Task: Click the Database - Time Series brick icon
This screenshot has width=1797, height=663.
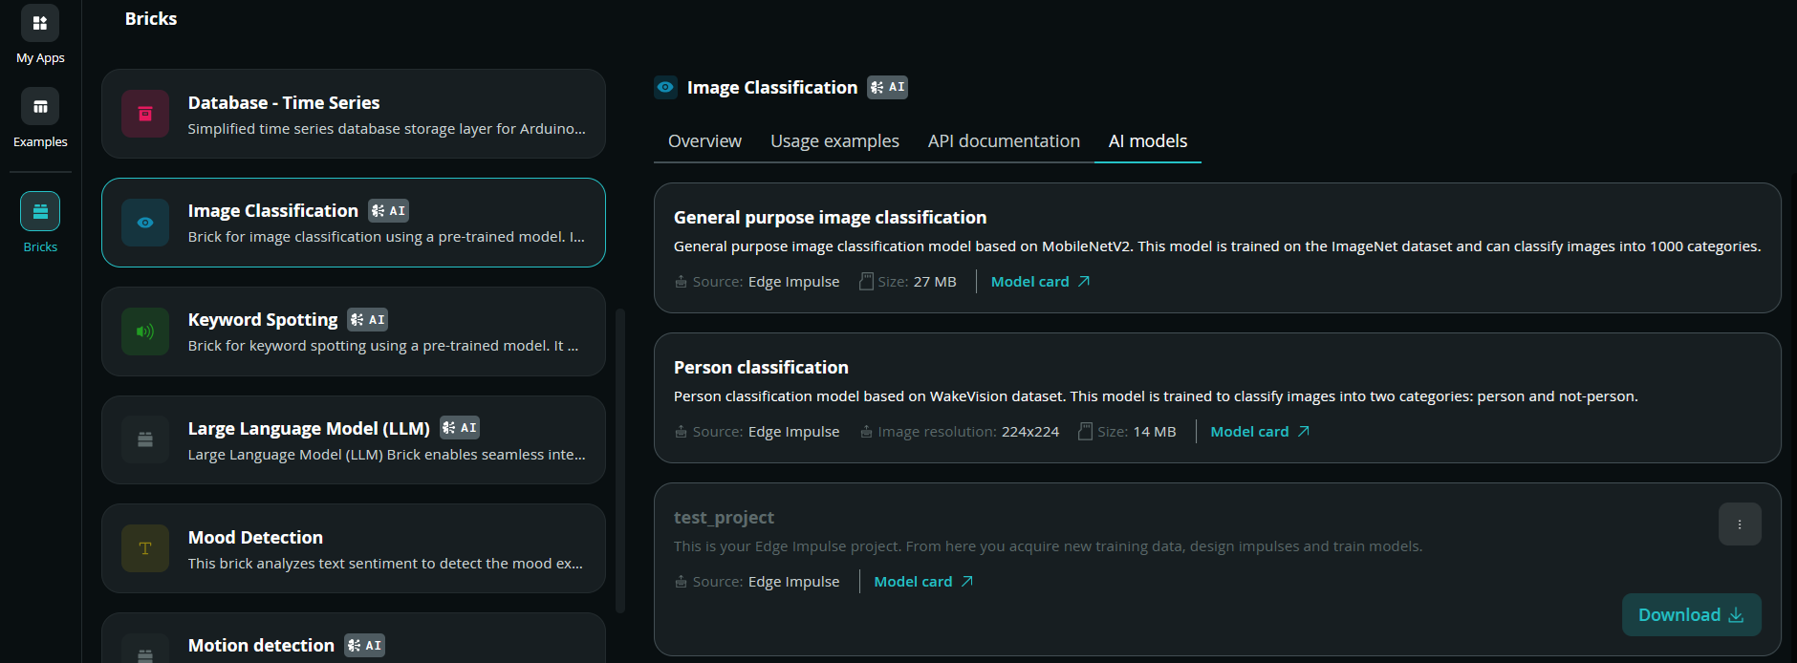Action: coord(145,114)
